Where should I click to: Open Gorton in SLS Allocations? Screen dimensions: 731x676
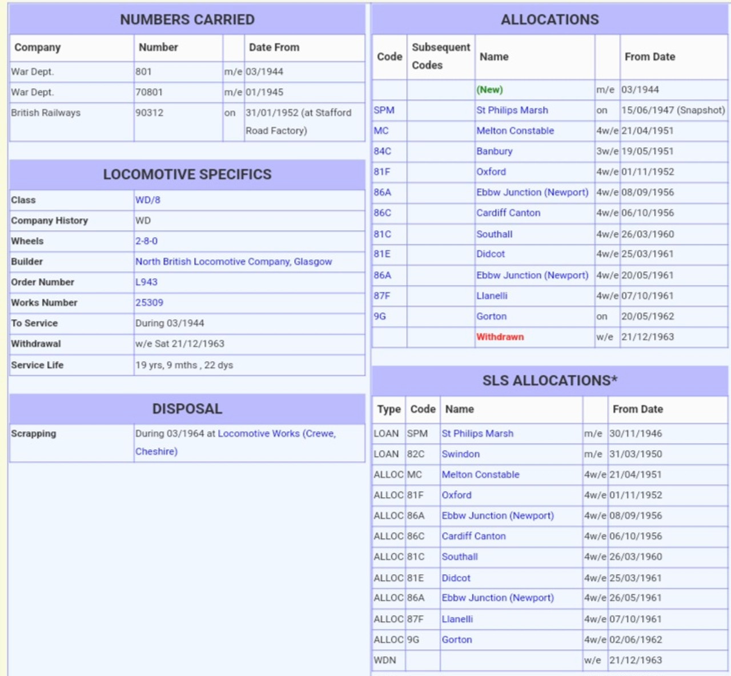(x=456, y=640)
